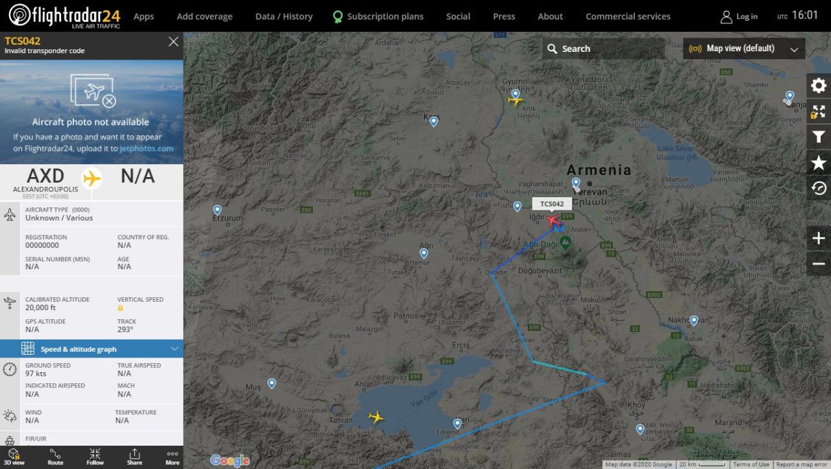831x469 pixels.
Task: Click the Log in button
Action: [x=739, y=16]
